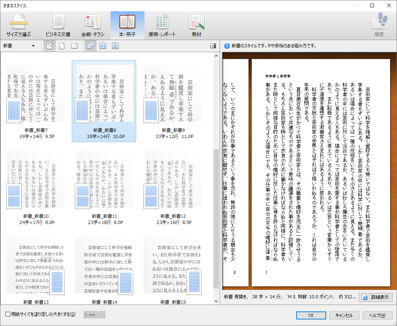This screenshot has height=326, width=397.
Task: Filter styles to portrait paper
Action: click(62, 46)
